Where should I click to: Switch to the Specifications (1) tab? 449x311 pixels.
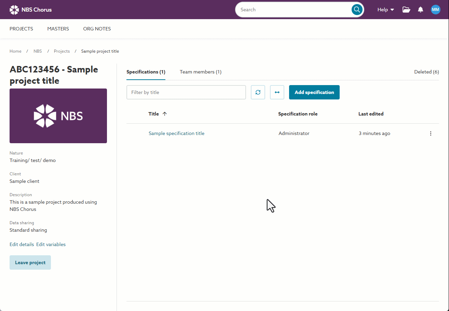(x=146, y=72)
